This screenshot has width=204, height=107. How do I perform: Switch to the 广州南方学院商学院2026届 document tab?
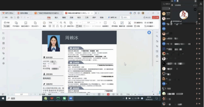pyautogui.click(x=48, y=13)
